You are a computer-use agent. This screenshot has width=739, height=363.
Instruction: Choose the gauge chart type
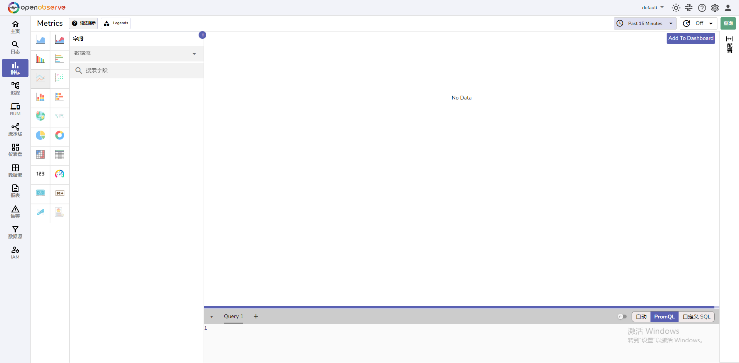pyautogui.click(x=60, y=174)
